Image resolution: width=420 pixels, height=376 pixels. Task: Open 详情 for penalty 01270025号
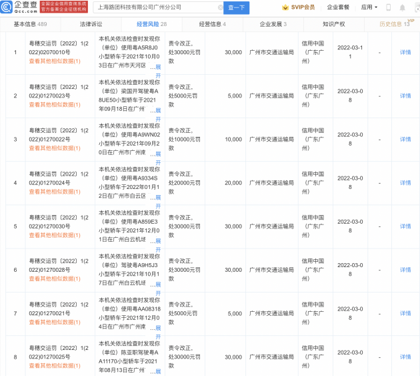405,357
